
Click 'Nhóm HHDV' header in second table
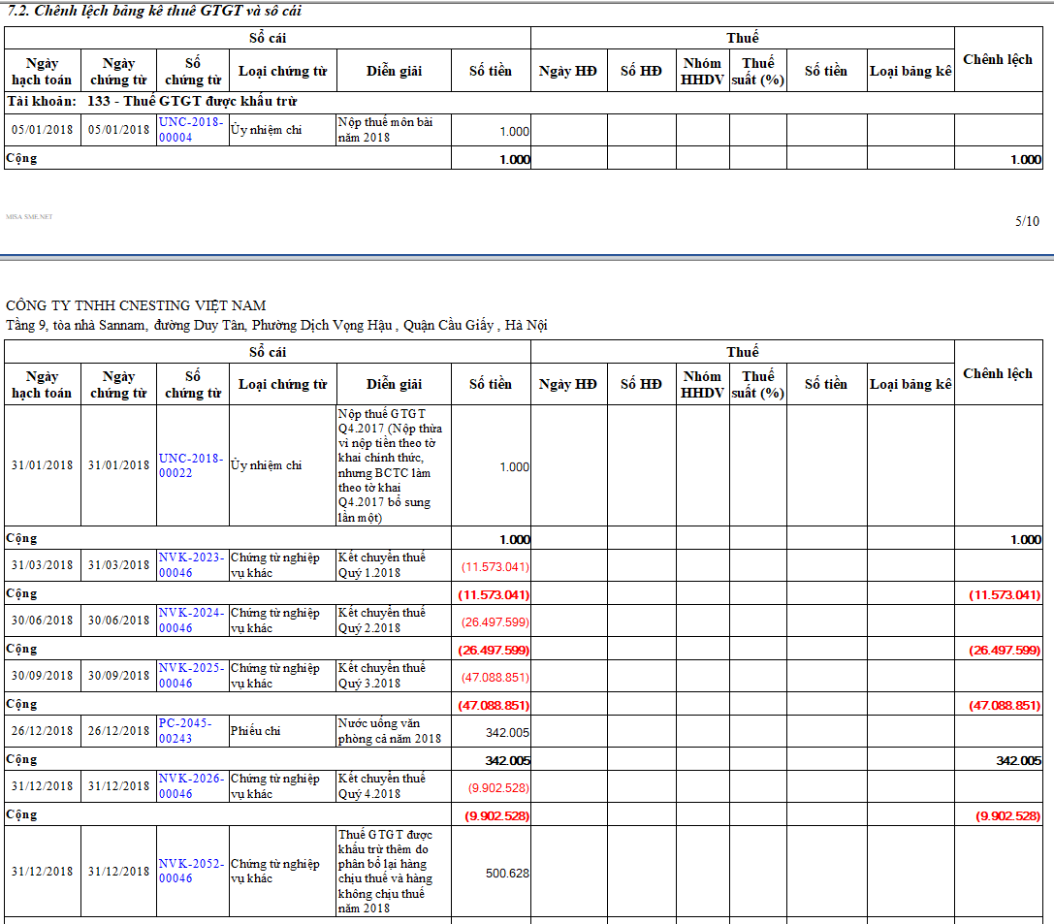pos(702,384)
